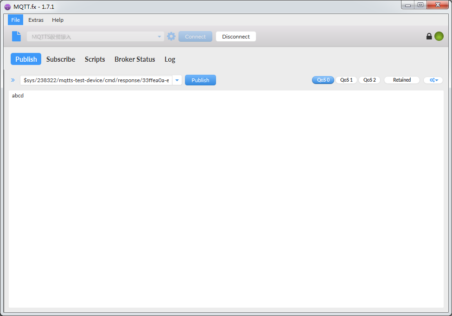Open the Extras menu

(36, 20)
